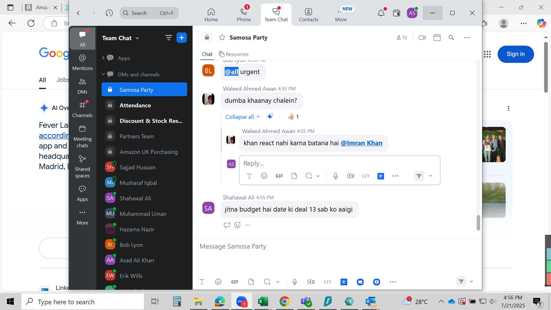The height and width of the screenshot is (310, 551).
Task: Open the Attendance channel
Action: coord(144,105)
